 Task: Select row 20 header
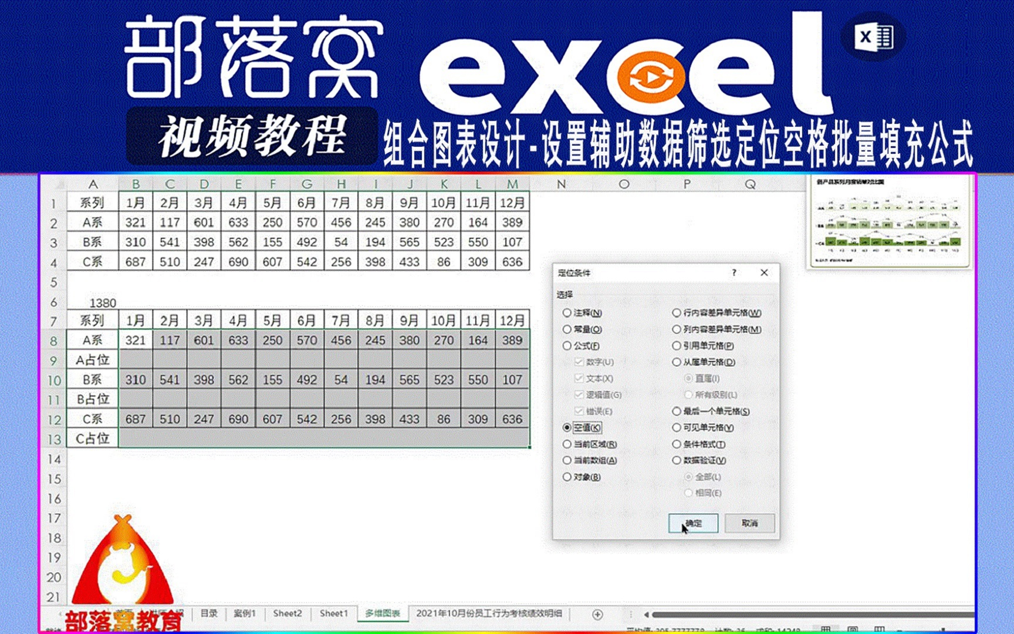click(x=53, y=577)
